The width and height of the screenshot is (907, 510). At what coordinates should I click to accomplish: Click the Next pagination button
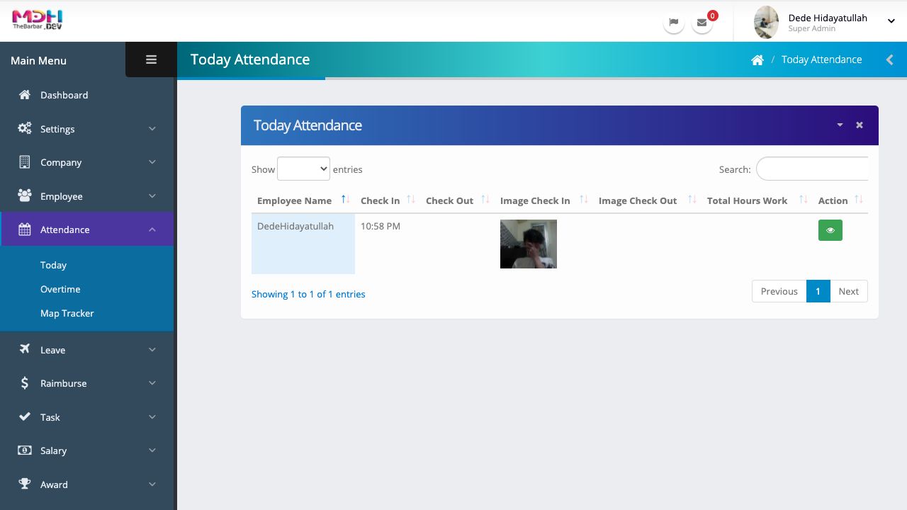pyautogui.click(x=848, y=291)
